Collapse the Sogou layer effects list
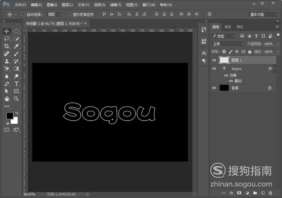The width and height of the screenshot is (282, 198). (x=274, y=69)
